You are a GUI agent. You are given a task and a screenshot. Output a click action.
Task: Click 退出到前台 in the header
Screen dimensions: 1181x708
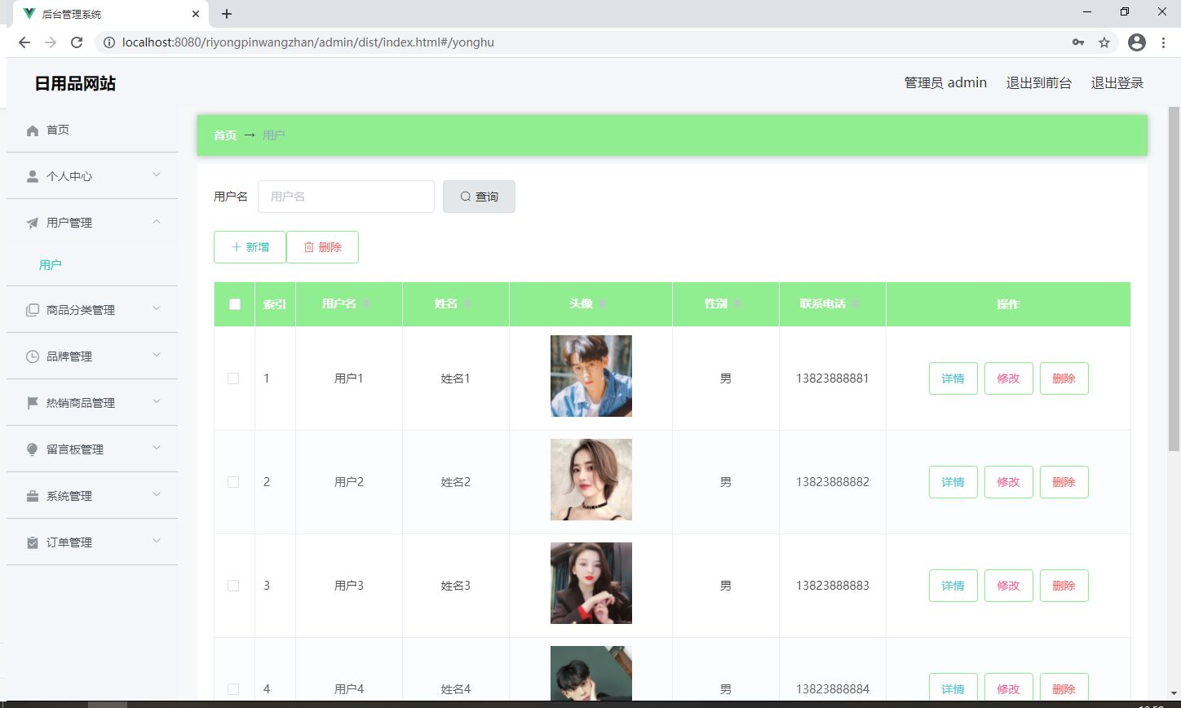(x=1039, y=83)
